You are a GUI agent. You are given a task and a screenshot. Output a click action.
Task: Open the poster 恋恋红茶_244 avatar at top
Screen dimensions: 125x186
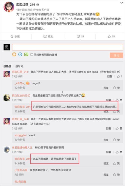pyautogui.click(x=9, y=7)
